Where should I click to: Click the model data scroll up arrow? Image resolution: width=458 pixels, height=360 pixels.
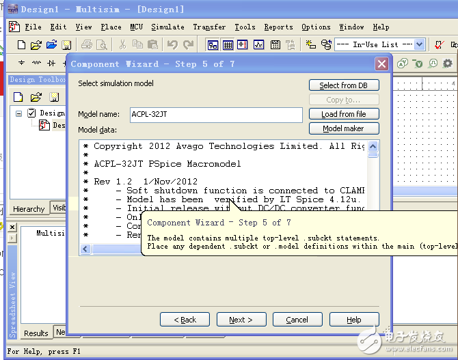click(x=373, y=146)
